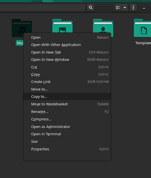Screen dimensions: 151x178
Task: Select the Copy to... option
Action: click(x=67, y=96)
